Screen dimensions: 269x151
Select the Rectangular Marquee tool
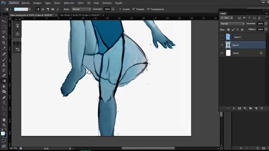pyautogui.click(x=4, y=26)
